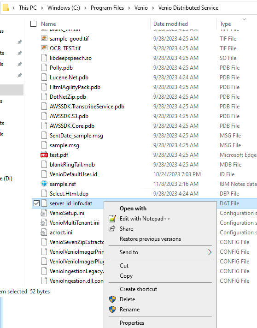Sort files by Date modified column
The width and height of the screenshot is (257, 328).
point(170,24)
